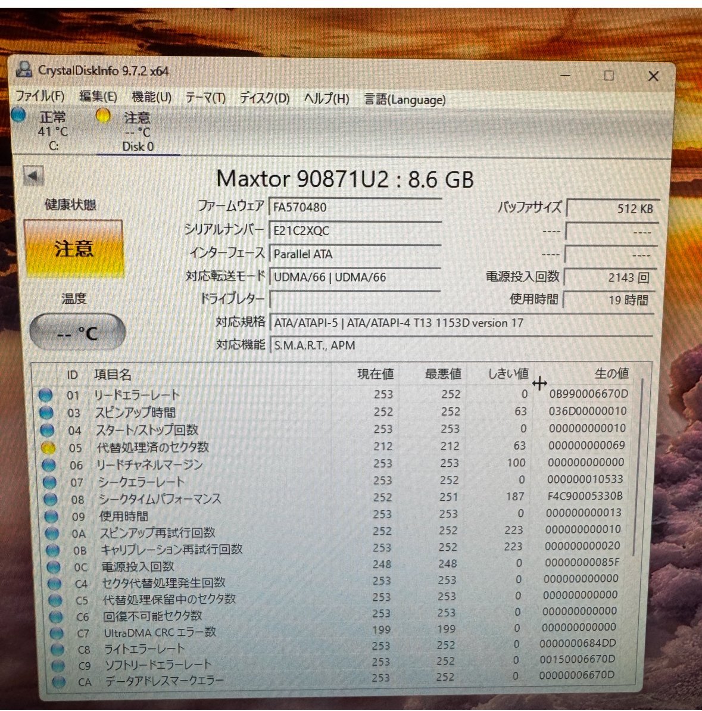Click status orb for 06 リードチャネルマージン

(x=48, y=465)
